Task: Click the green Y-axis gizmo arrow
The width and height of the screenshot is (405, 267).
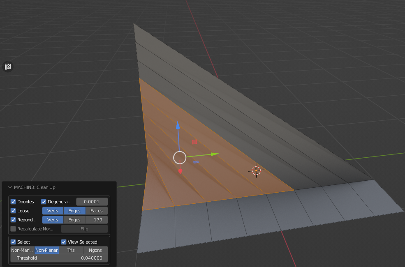Action: (x=214, y=154)
